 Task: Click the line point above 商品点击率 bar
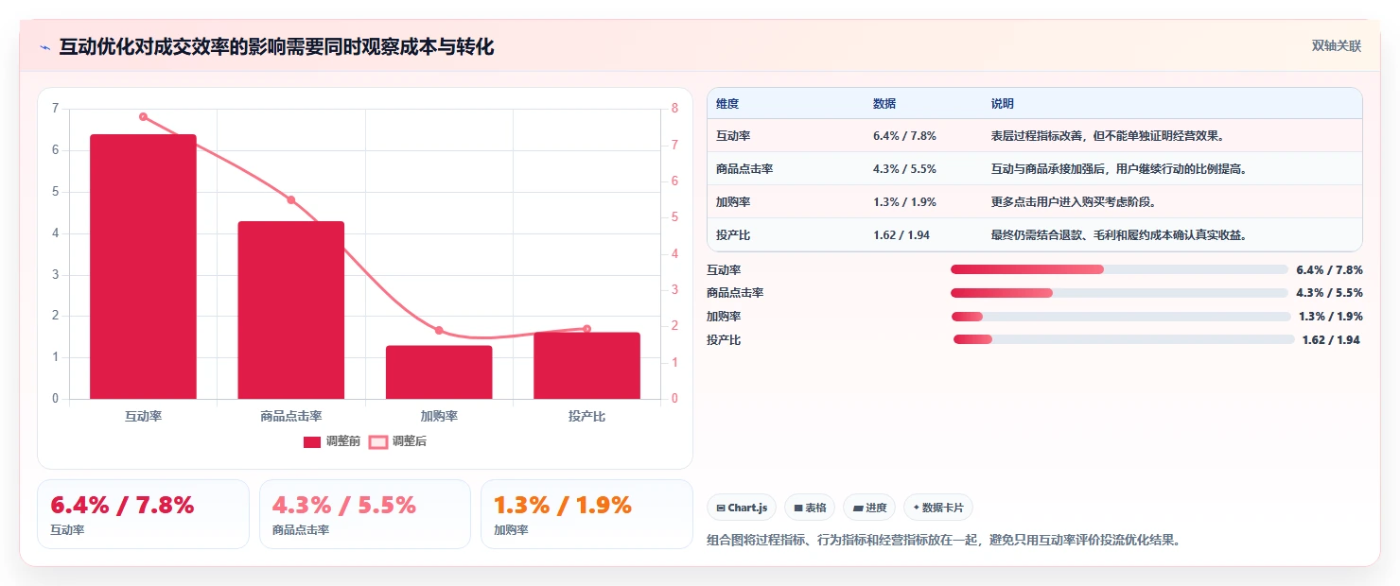point(291,199)
